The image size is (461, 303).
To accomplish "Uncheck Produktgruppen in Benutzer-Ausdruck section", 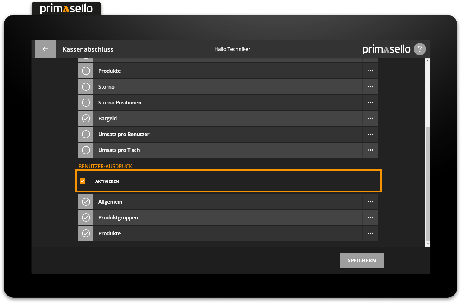I will [86, 217].
